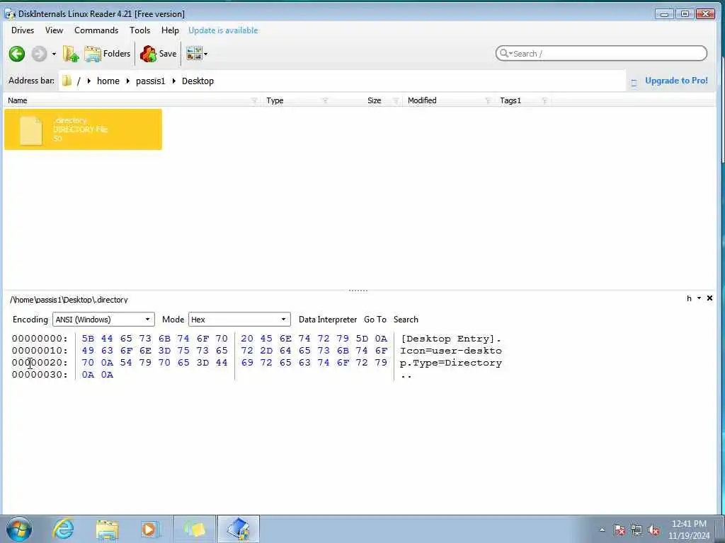Open filter icon on Tags1 column
This screenshot has height=543, width=725.
click(x=544, y=100)
